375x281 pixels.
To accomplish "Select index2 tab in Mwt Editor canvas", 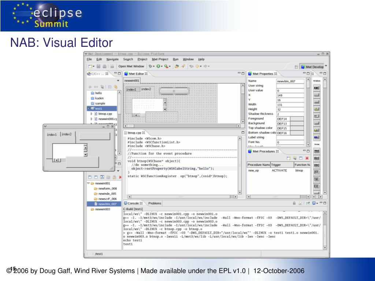I will [x=146, y=89].
